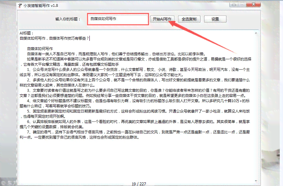
Task: Click the maximize button in title bar
Action: click(242, 5)
